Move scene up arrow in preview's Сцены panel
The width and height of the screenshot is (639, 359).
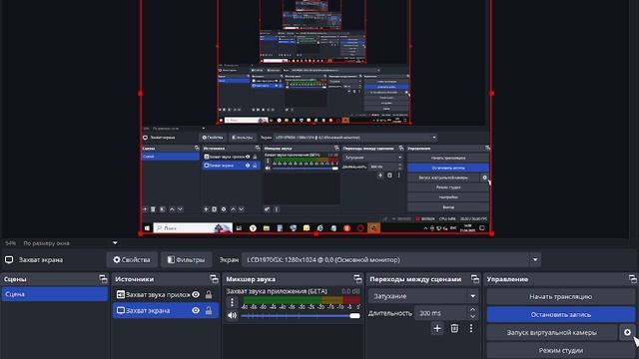pos(172,209)
